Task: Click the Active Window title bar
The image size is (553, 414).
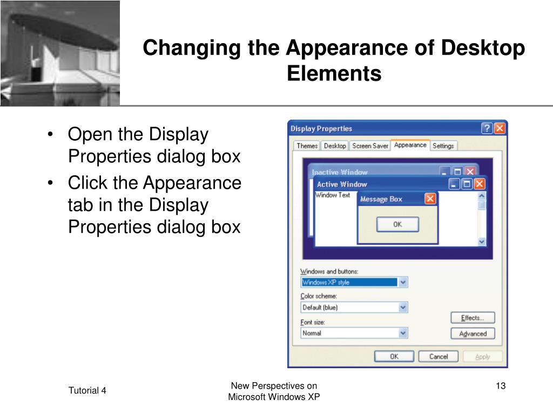Action: tap(400, 184)
